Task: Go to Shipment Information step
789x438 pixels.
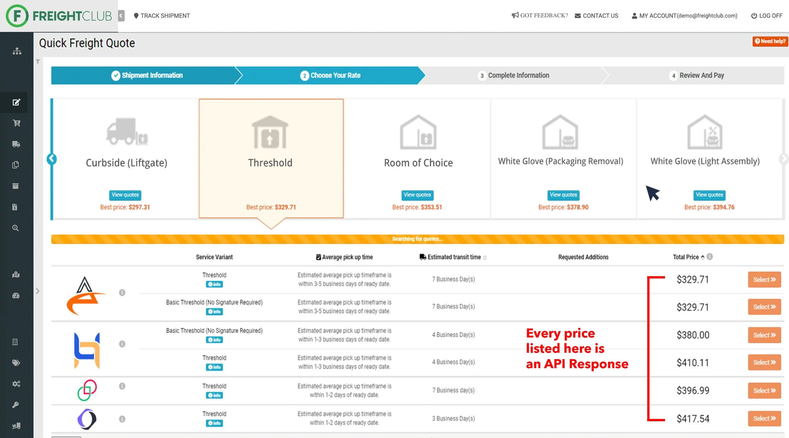Action: click(x=147, y=75)
